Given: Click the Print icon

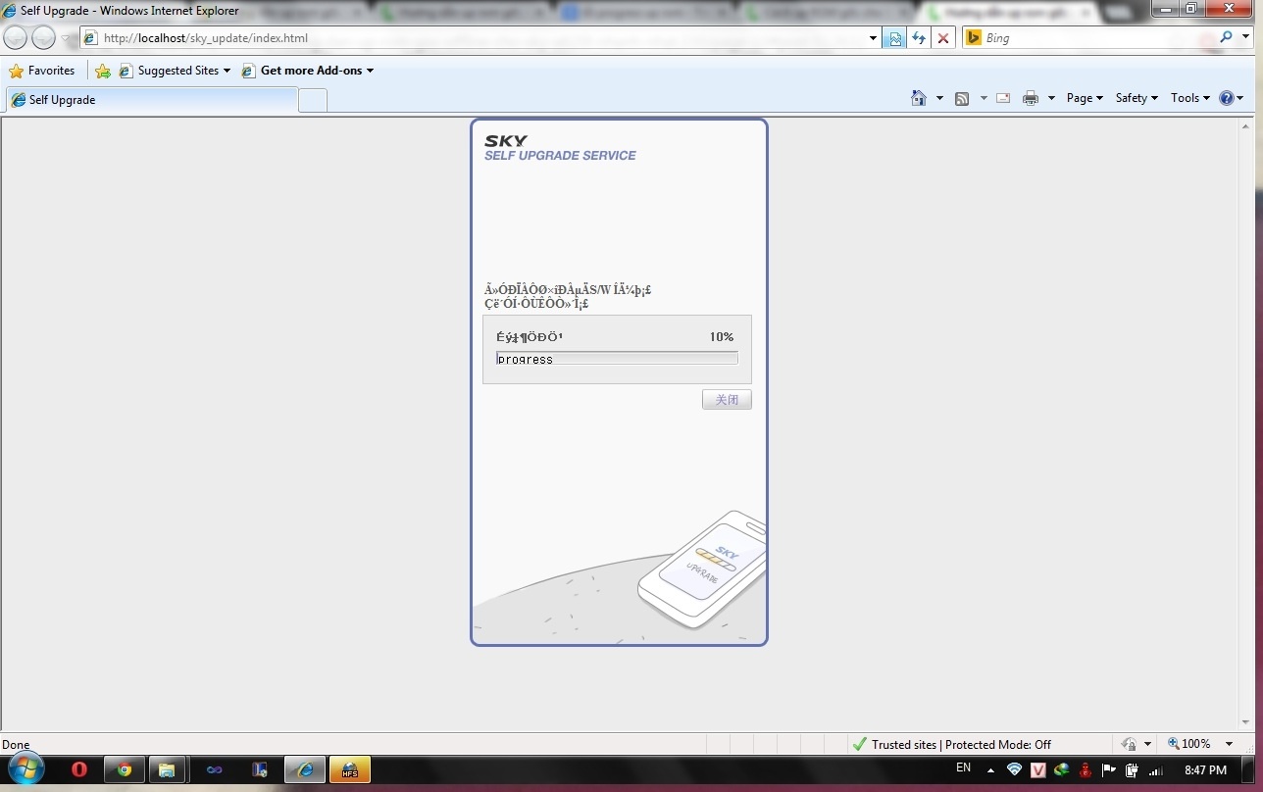Looking at the screenshot, I should (1030, 98).
